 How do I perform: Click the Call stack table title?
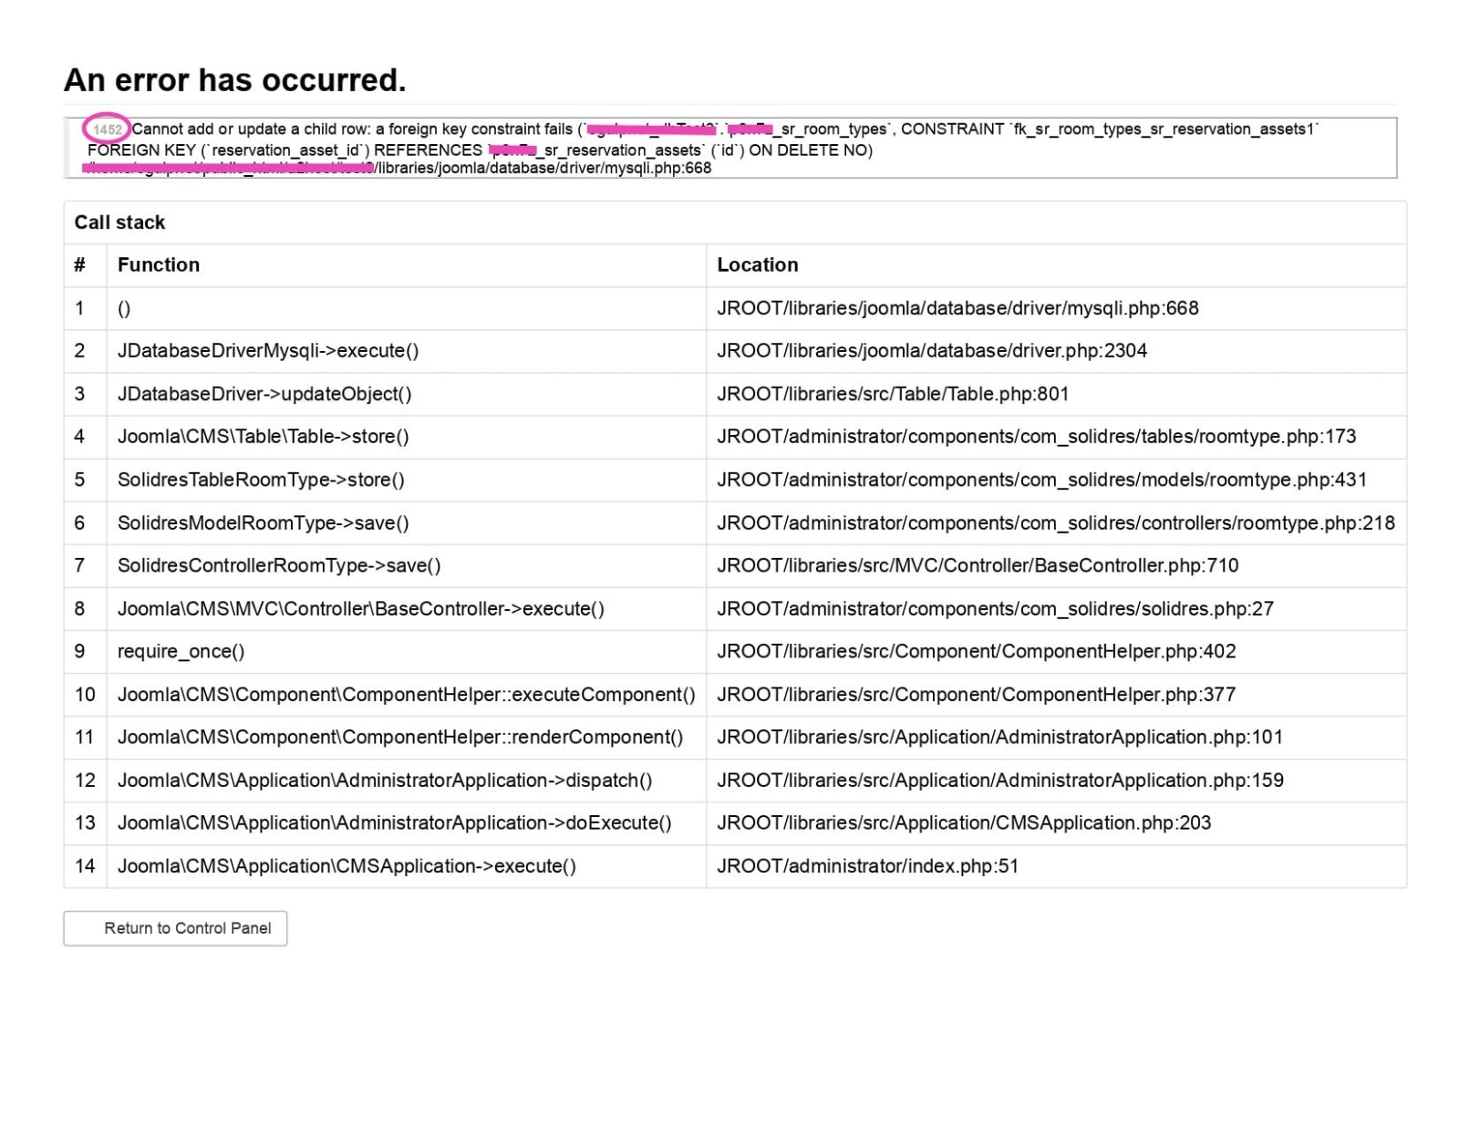click(119, 222)
